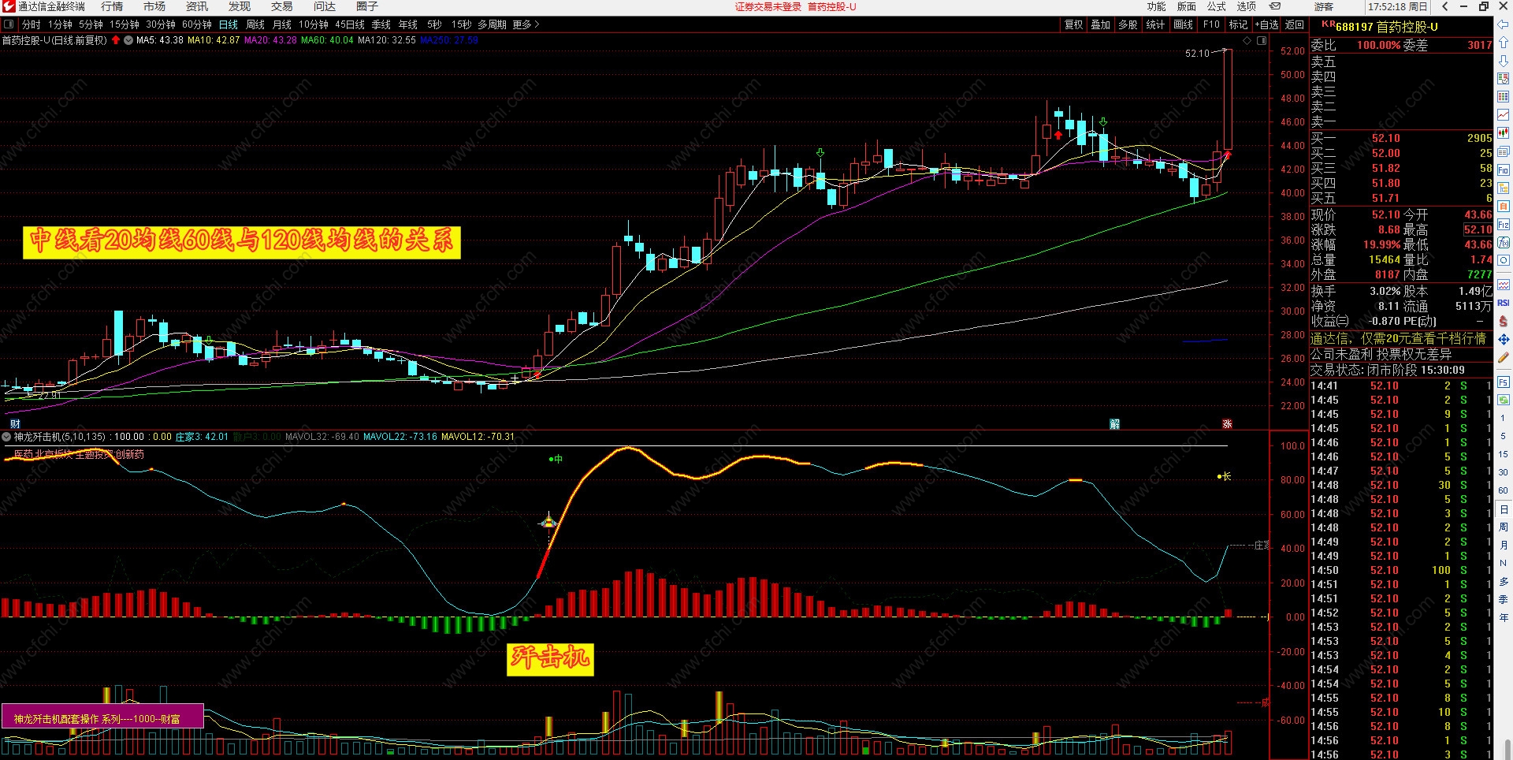Click the red up arrow beside MA5 label
The width and height of the screenshot is (1513, 760).
(x=116, y=40)
